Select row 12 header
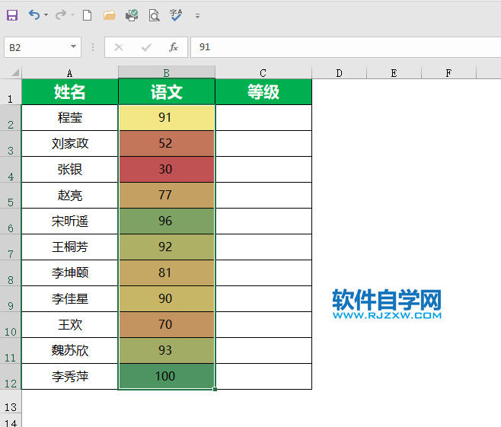Image resolution: width=501 pixels, height=427 pixels. click(x=11, y=377)
